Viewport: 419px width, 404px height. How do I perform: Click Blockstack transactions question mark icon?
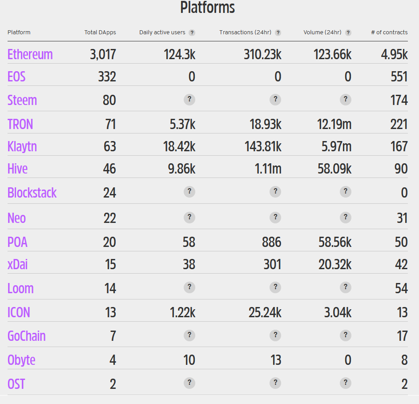coord(275,191)
